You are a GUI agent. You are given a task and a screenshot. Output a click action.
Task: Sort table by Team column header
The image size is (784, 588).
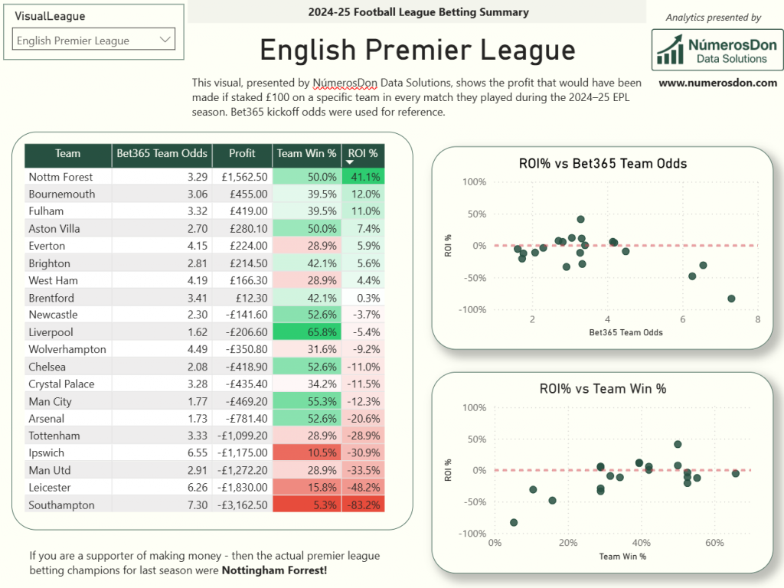click(67, 153)
